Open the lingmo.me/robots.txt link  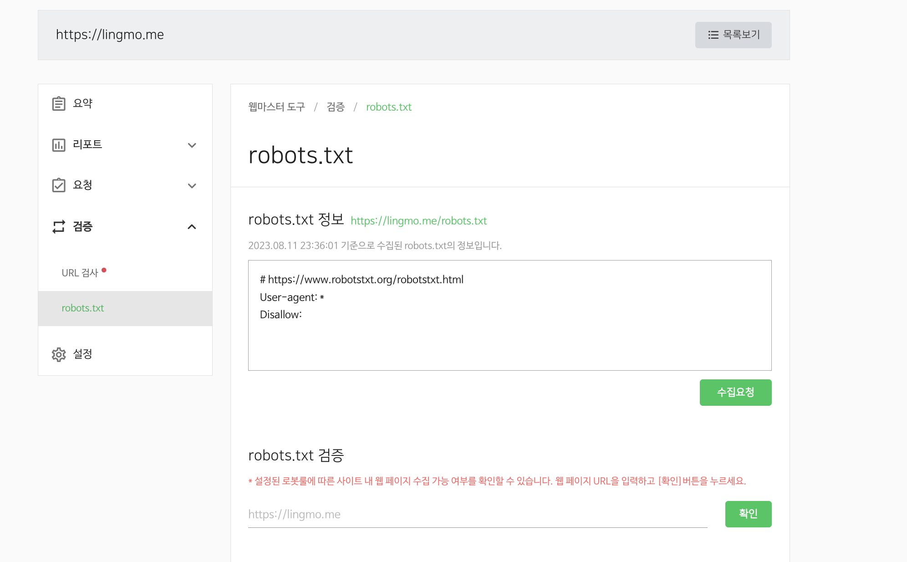(418, 221)
